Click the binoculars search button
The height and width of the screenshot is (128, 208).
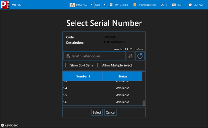coord(131,56)
